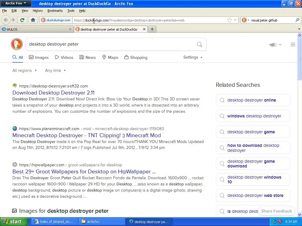Search related 'desktop destroyer online'
This screenshot has height=226, width=302.
pyautogui.click(x=253, y=100)
